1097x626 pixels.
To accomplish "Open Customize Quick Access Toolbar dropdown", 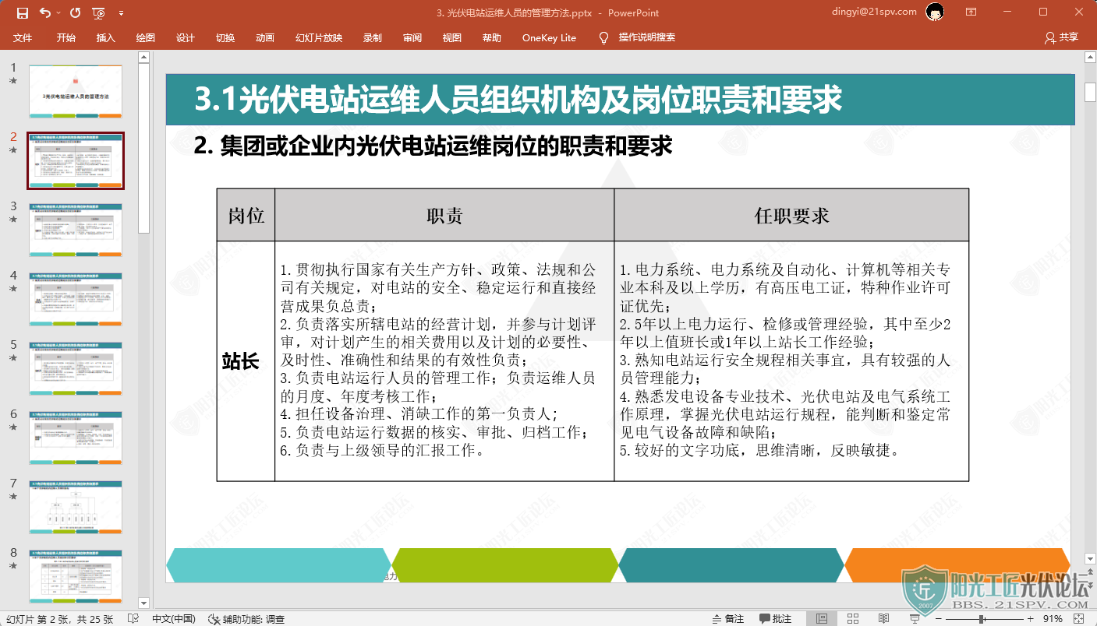I will pyautogui.click(x=121, y=13).
